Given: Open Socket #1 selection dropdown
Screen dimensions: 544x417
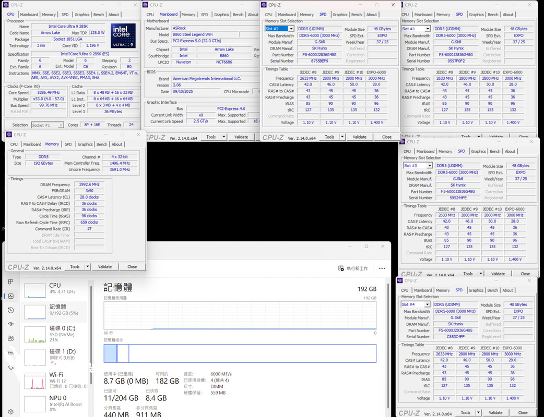Looking at the screenshot, I should [61, 125].
